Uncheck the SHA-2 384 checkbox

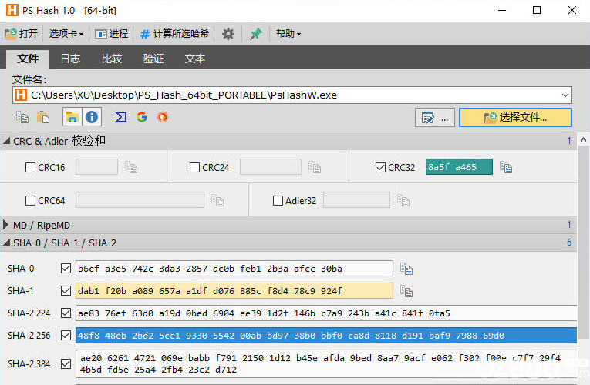pyautogui.click(x=66, y=364)
